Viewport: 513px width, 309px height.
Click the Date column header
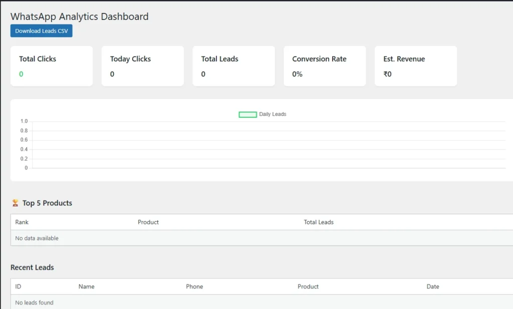pos(433,286)
